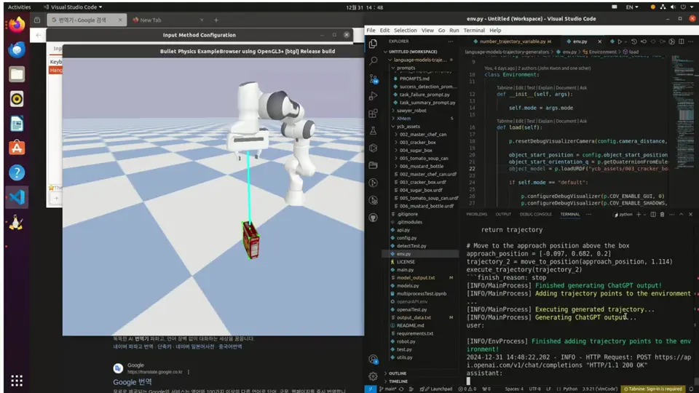Show Applications grid in the dock

17,381
